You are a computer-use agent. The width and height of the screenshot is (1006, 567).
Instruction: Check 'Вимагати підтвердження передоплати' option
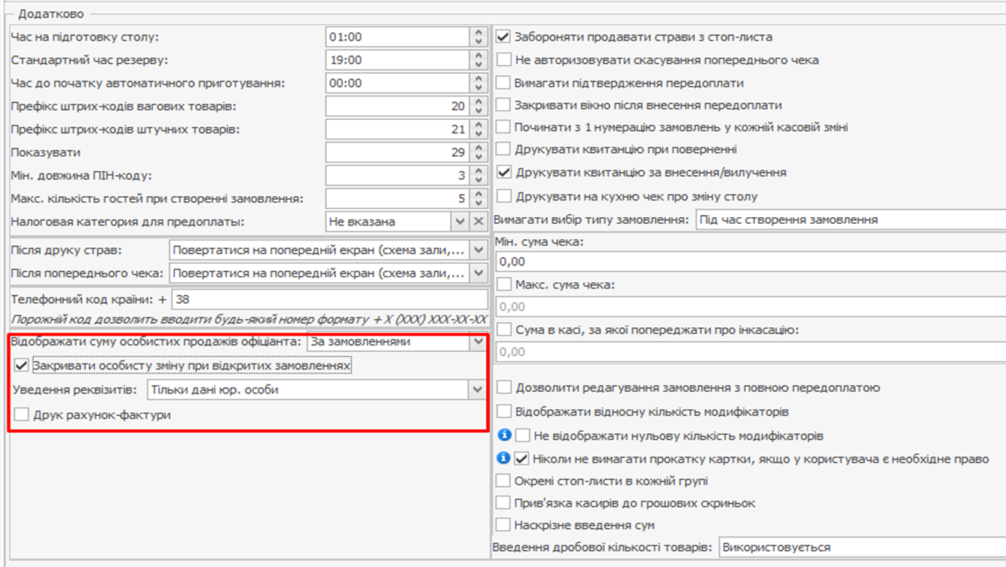tap(504, 83)
